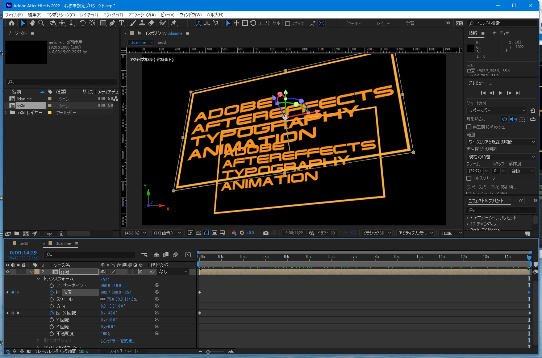
Task: Click the レンダラーを変更 link
Action: [x=117, y=341]
